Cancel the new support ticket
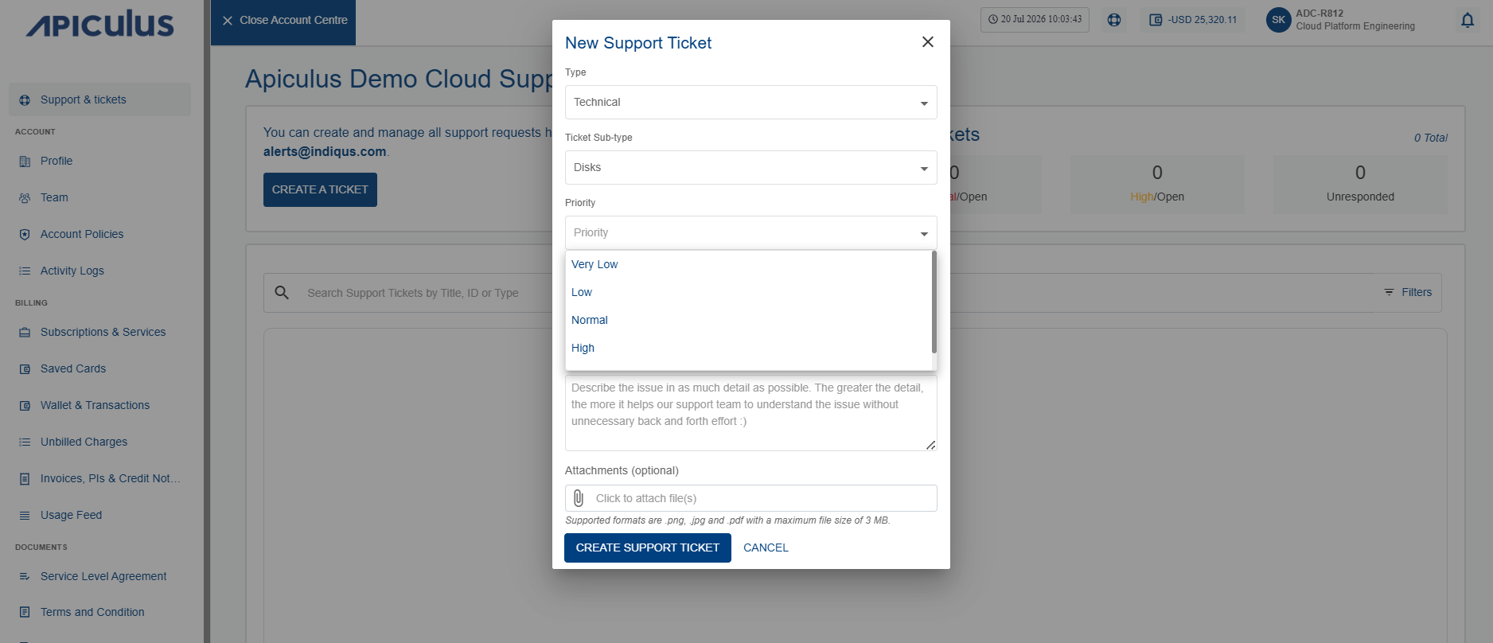This screenshot has width=1493, height=643. [x=766, y=548]
